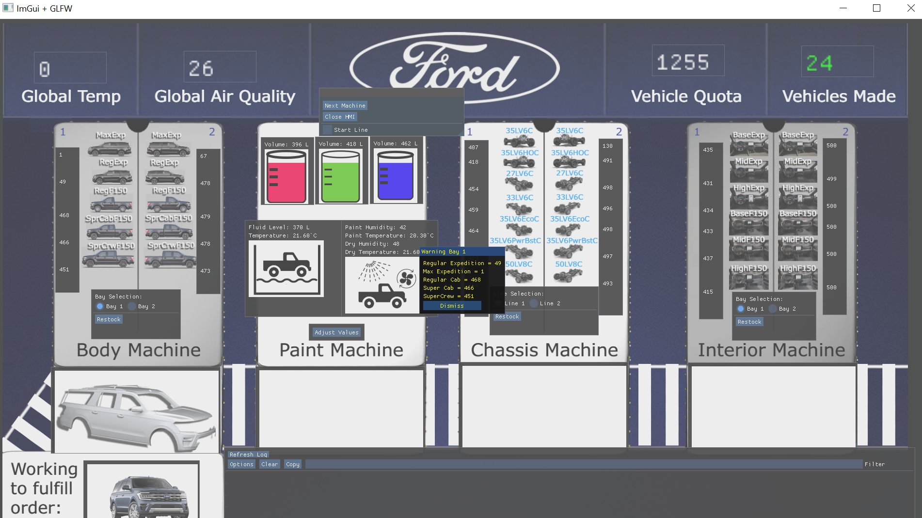Click the SprCrwF150 truck icon in Body Machine
Screen dimensions: 922x518
[109, 259]
